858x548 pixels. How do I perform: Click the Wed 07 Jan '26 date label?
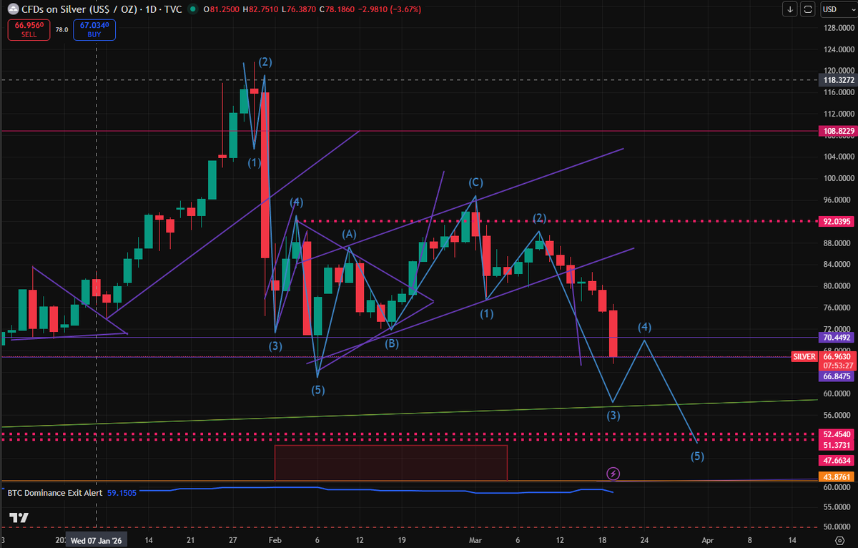point(97,541)
